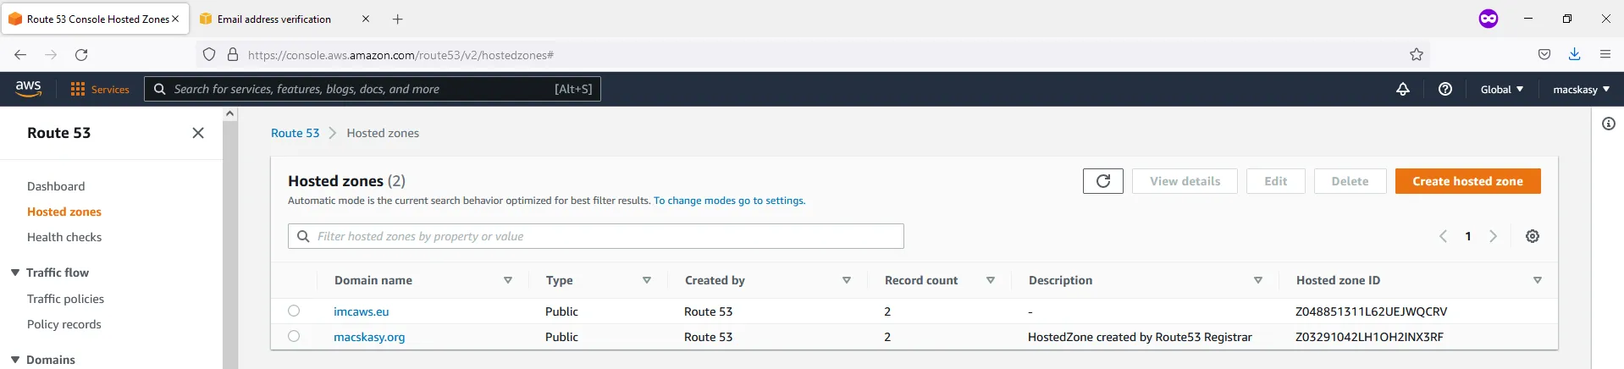Click the Edit button
The height and width of the screenshot is (369, 1624).
(1275, 181)
